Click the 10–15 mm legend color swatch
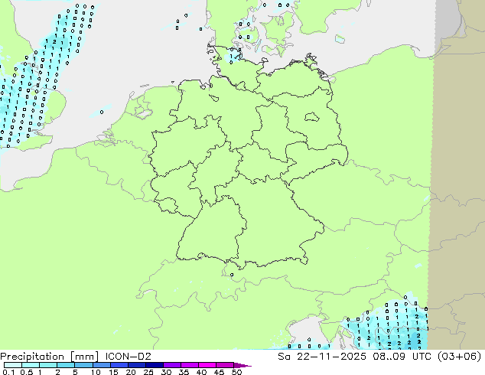Screen dimensions: 485x375 (102, 365)
